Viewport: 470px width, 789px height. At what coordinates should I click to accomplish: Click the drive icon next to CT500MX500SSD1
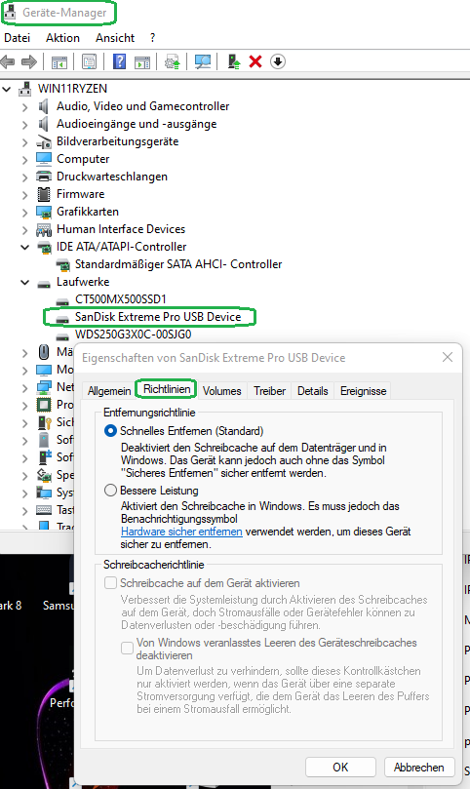[62, 301]
